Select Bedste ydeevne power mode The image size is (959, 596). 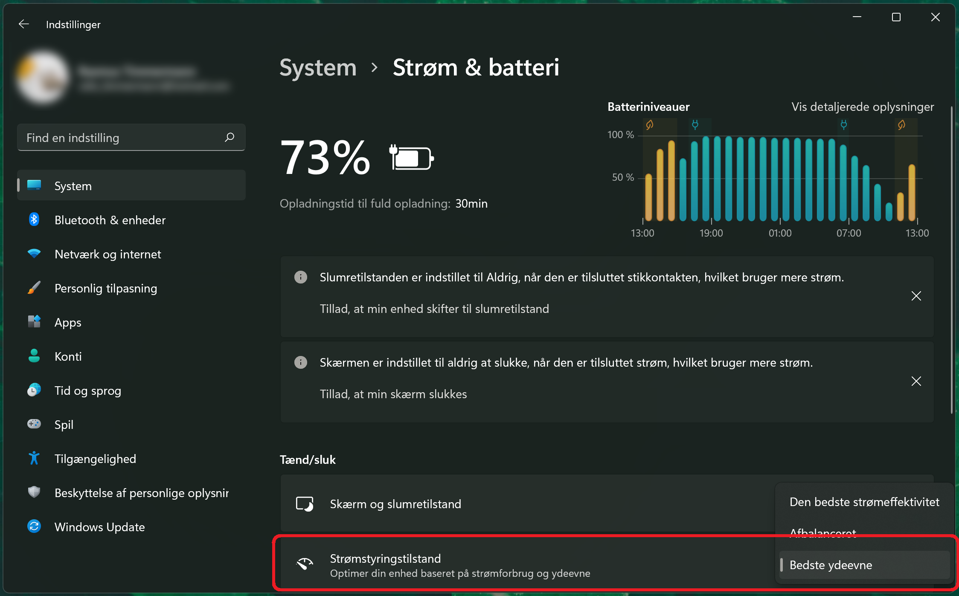[864, 565]
